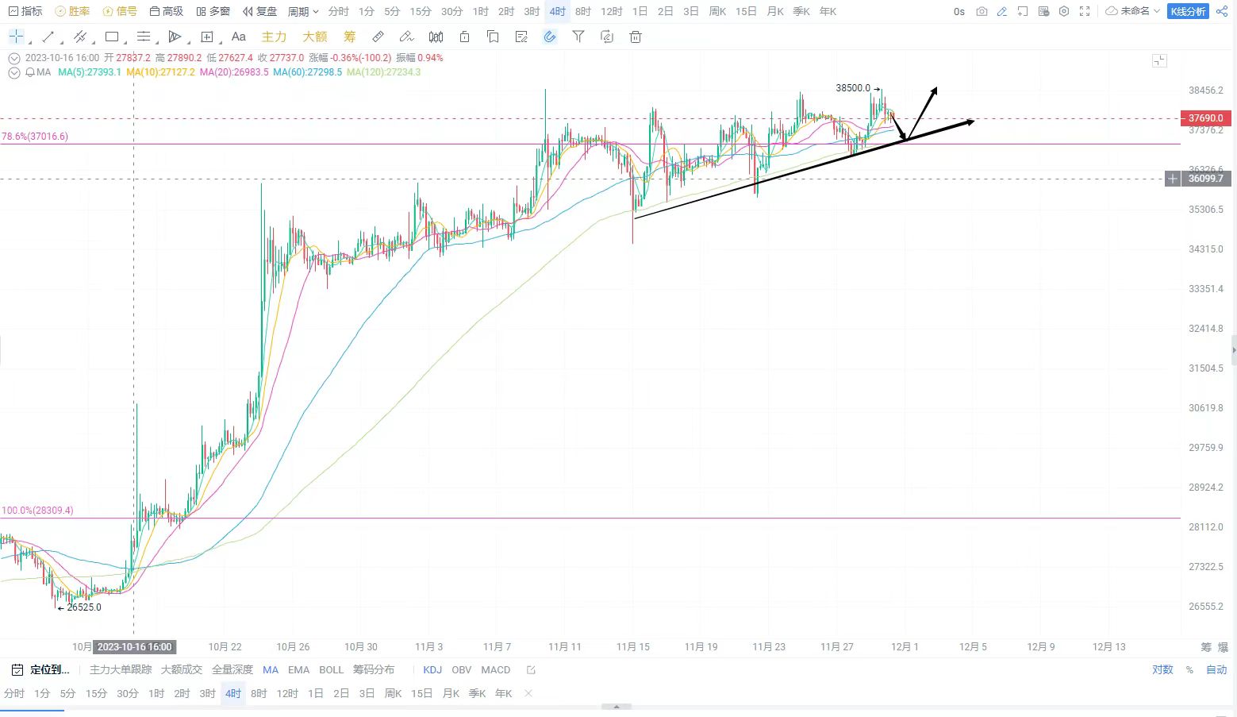1237x717 pixels.
Task: Select 周K timeframe in top bar
Action: coord(717,11)
